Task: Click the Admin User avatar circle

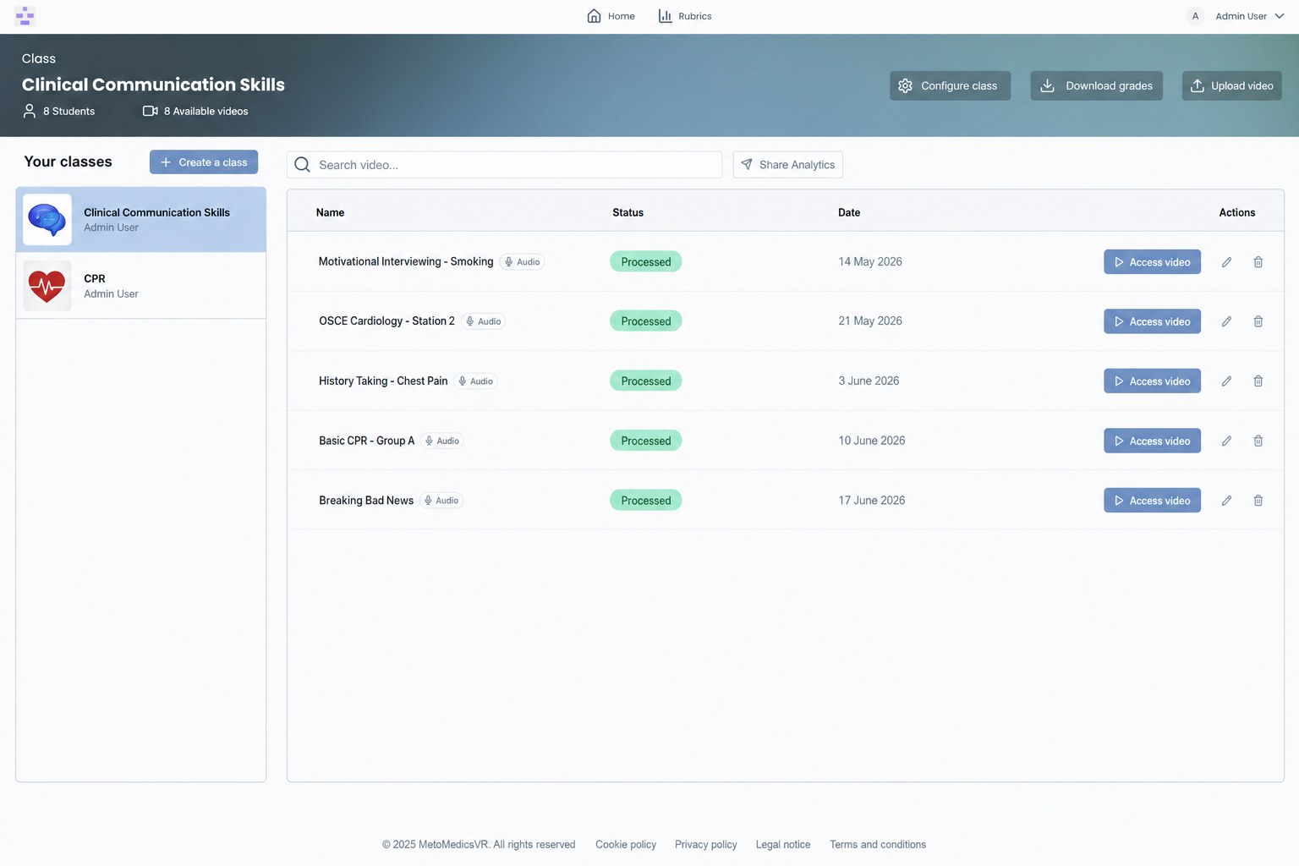Action: (x=1195, y=16)
